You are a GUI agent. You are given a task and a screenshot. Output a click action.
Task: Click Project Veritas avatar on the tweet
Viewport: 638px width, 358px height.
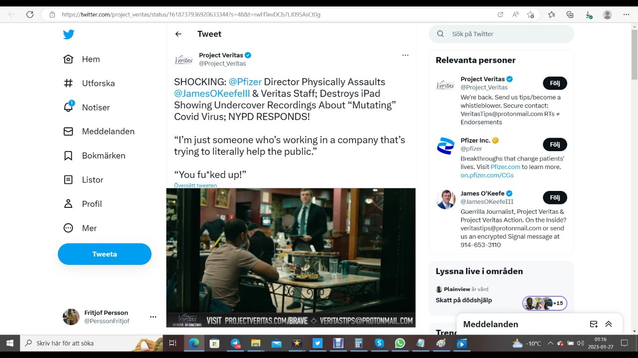(183, 60)
